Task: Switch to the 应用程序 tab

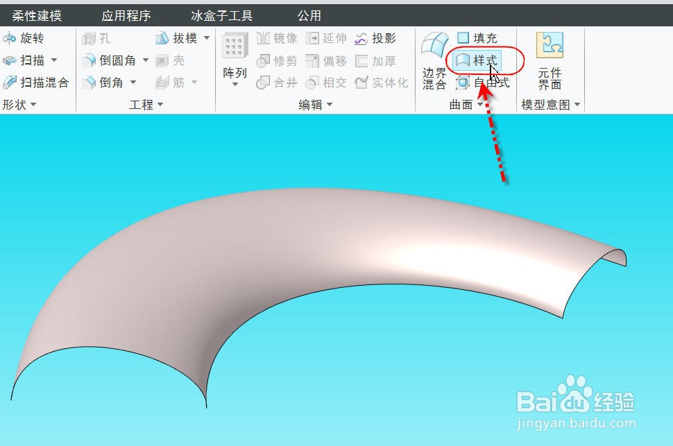Action: point(126,16)
